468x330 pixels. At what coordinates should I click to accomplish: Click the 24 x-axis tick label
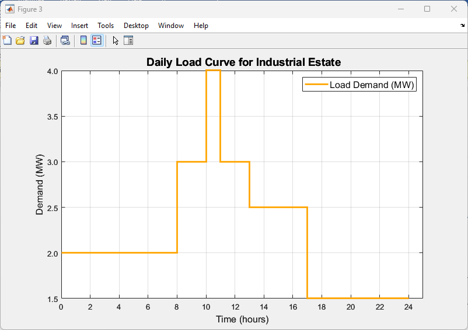tap(408, 307)
